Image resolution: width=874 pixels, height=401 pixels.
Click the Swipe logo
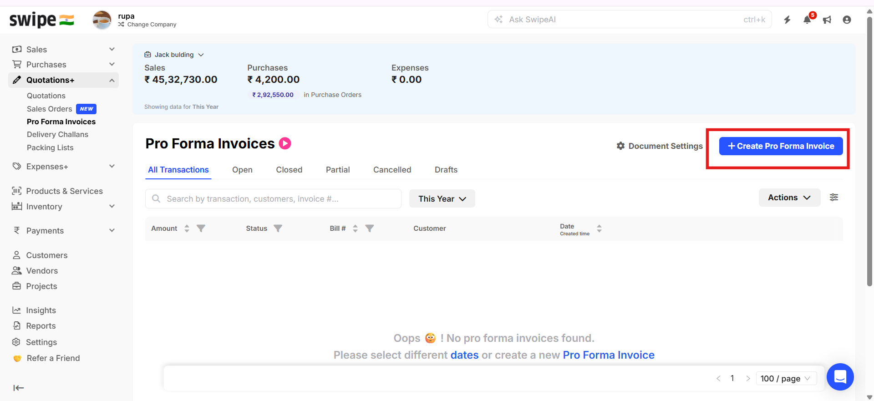click(x=42, y=20)
